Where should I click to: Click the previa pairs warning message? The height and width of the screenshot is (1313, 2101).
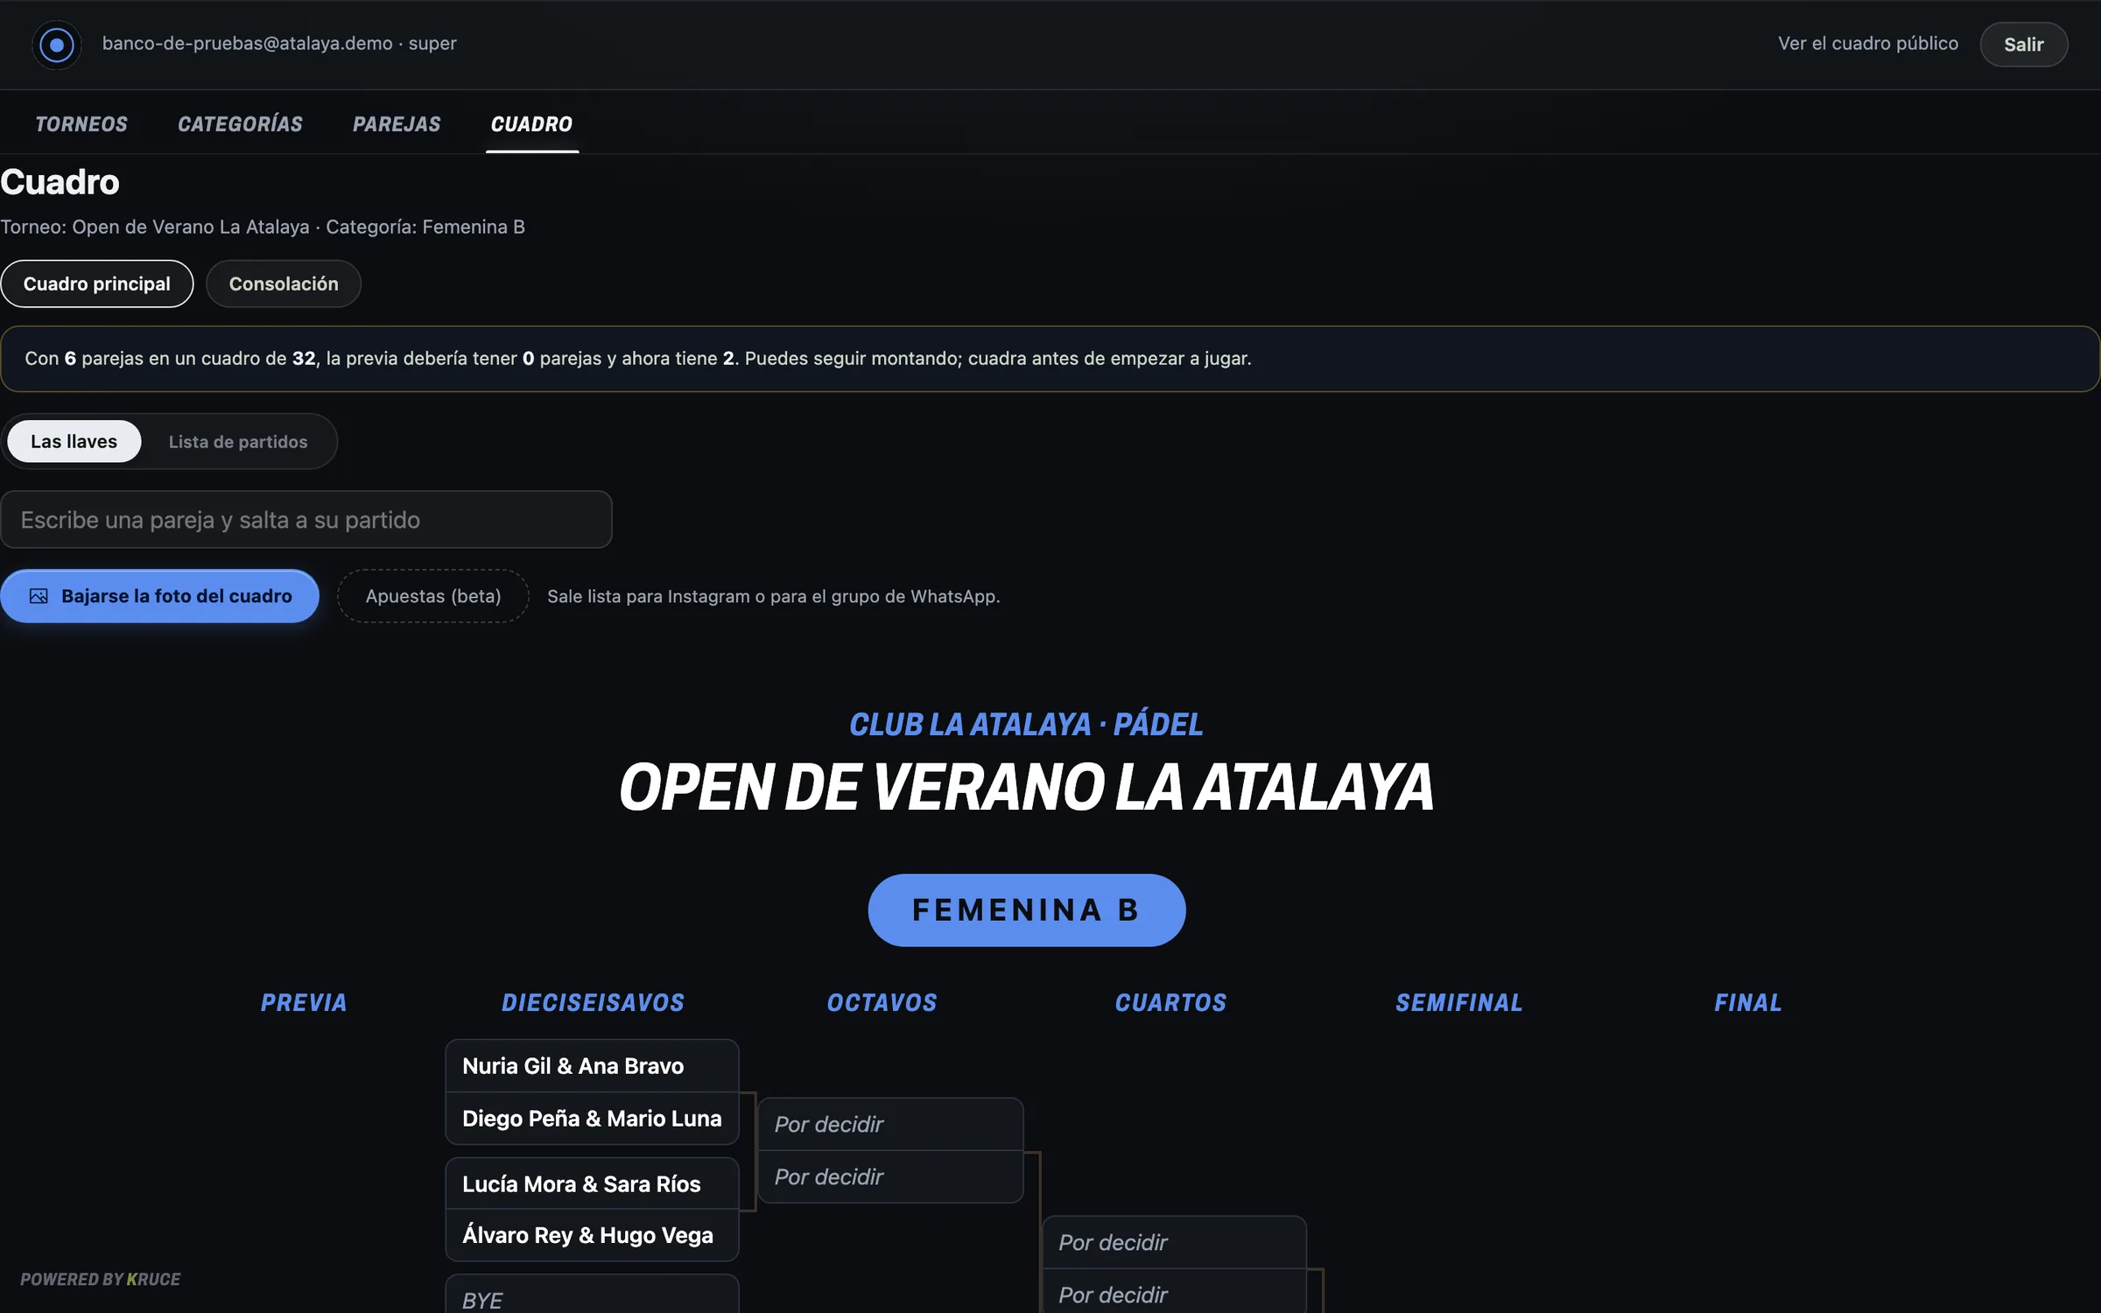point(1050,359)
